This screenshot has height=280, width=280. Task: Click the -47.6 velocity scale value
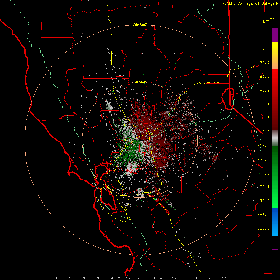click(264, 173)
